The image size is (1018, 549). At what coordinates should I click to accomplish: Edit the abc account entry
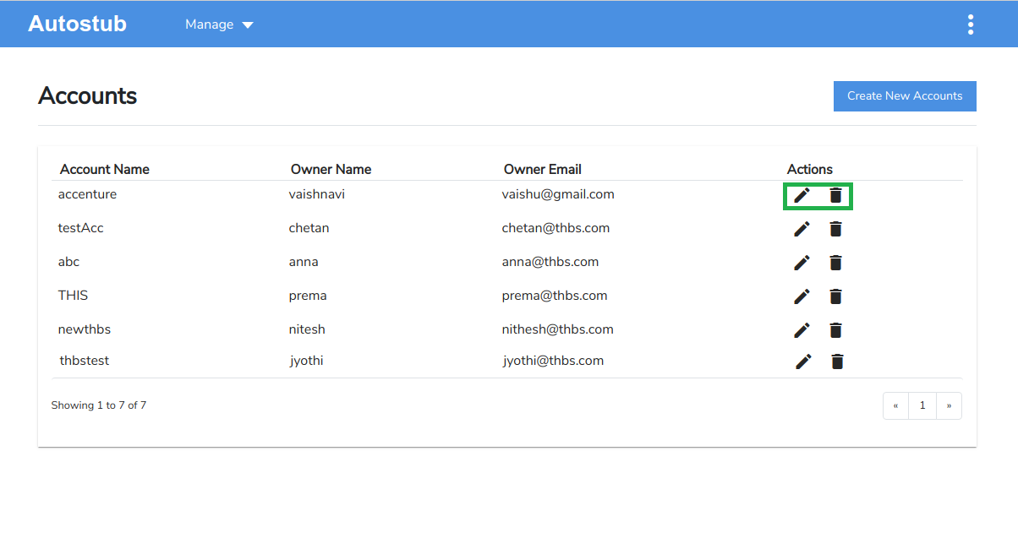click(x=802, y=263)
